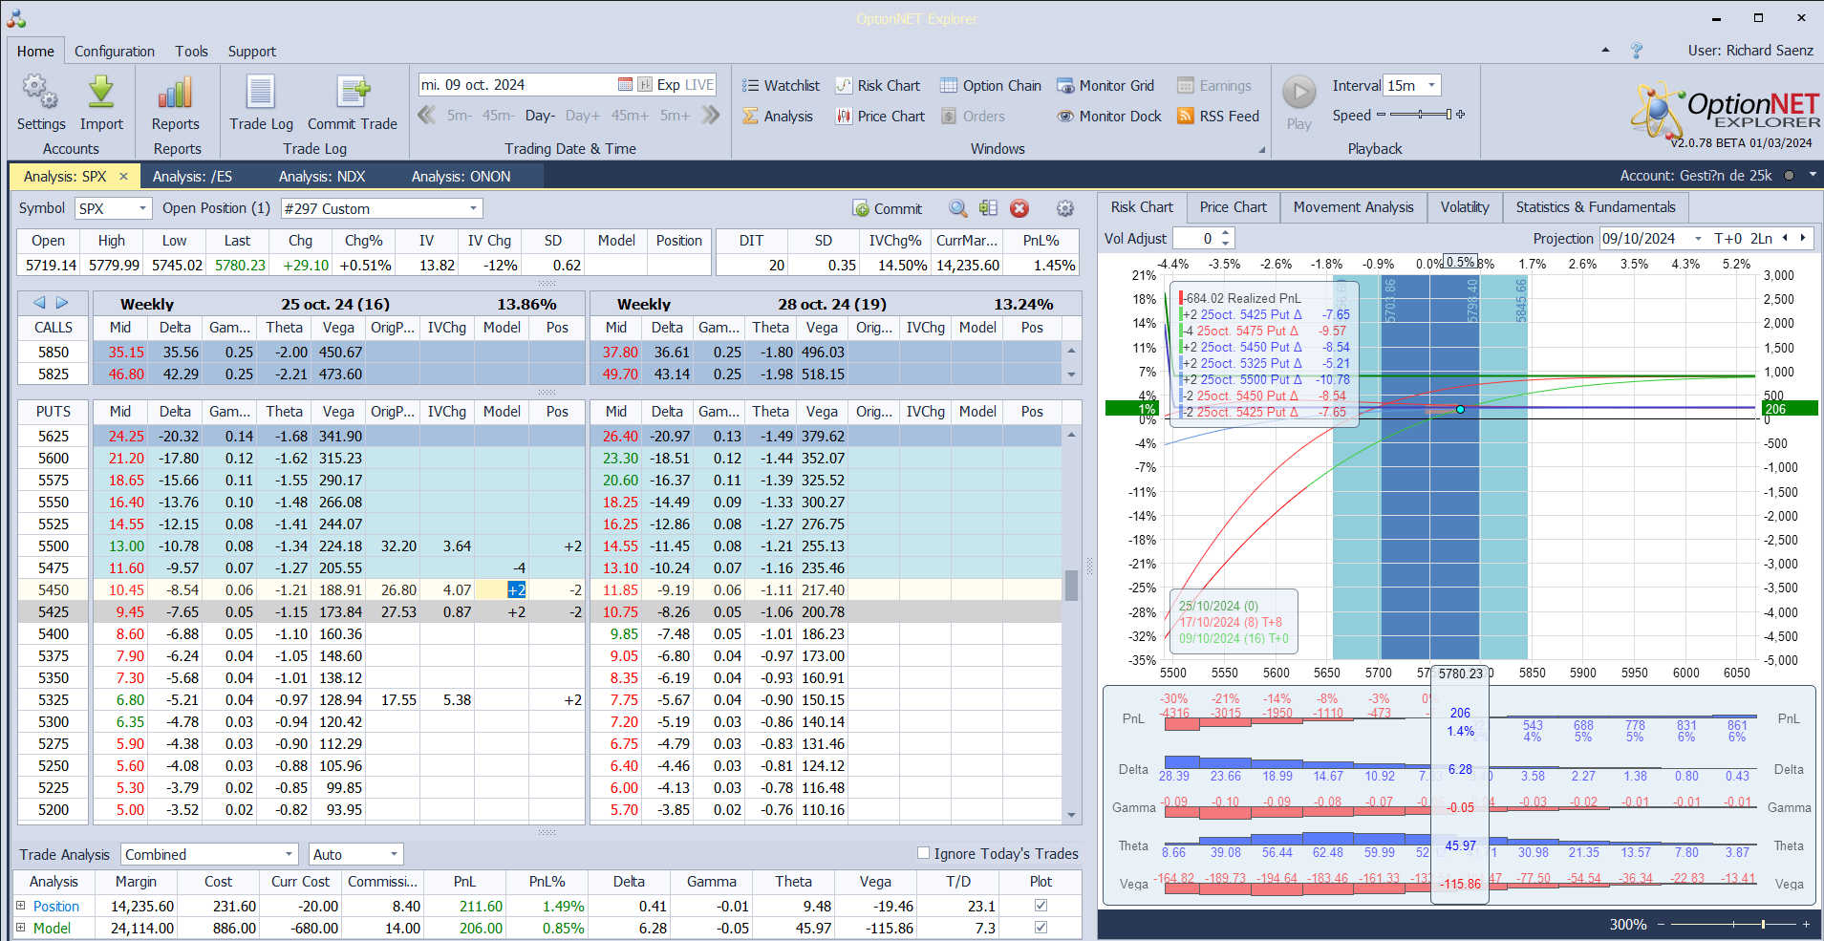Open the Trade Analysis Combined dropdown
1824x941 pixels.
pyautogui.click(x=289, y=854)
